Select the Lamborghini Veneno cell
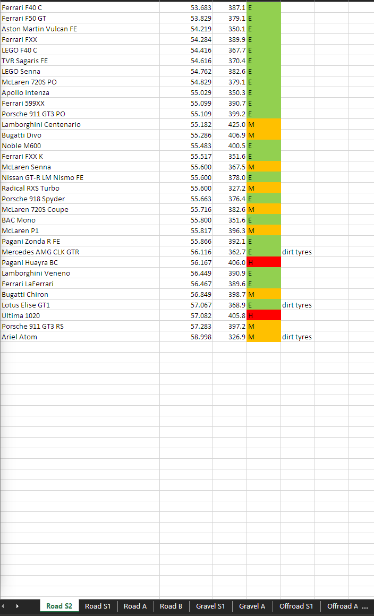Screen dimensions: 374x616 pyautogui.click(x=80, y=272)
